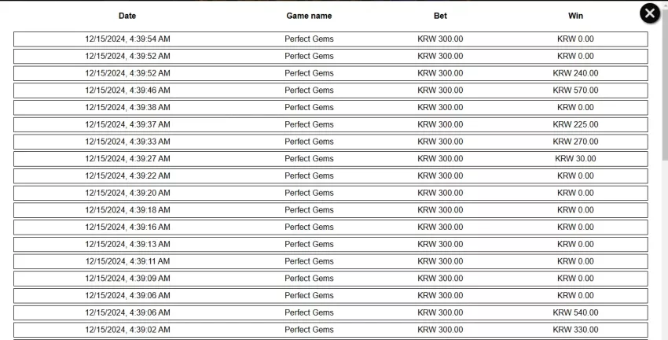
Task: Click the Win column header
Action: click(575, 16)
